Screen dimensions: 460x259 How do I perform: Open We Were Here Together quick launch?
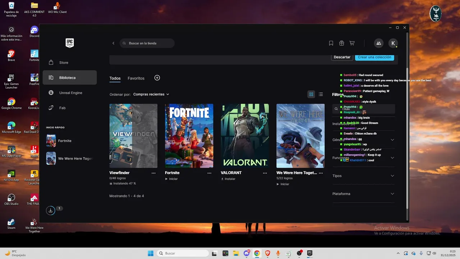(x=70, y=158)
